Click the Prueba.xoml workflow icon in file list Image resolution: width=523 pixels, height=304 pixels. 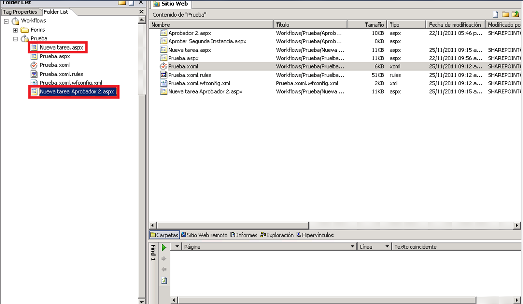click(163, 66)
